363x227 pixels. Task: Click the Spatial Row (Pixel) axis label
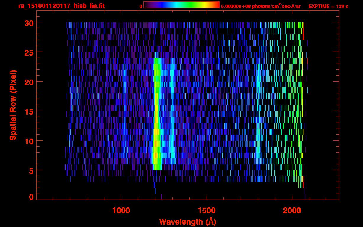(13, 105)
